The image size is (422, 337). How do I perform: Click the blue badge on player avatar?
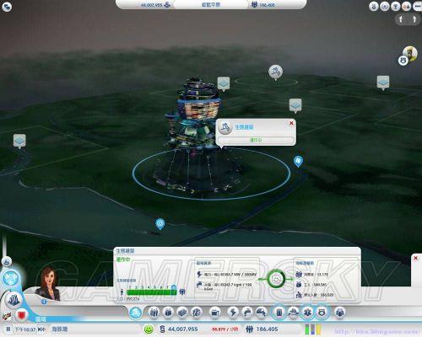(403, 61)
